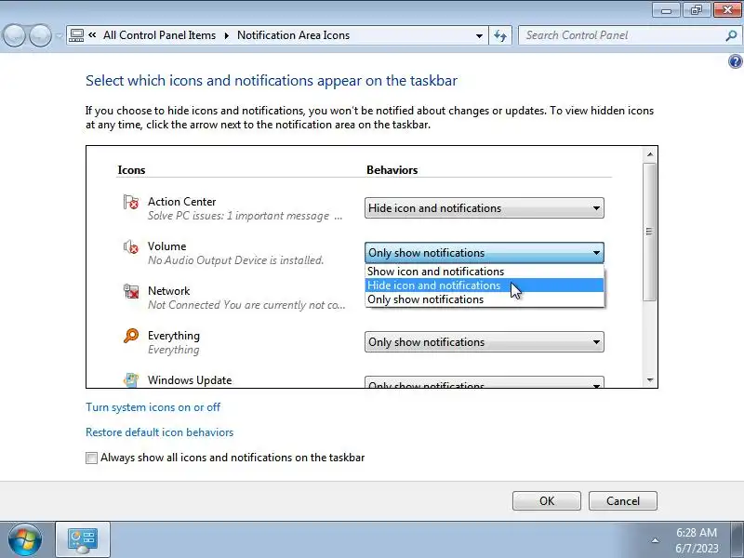Open Action Center behavior dropdown

[484, 207]
